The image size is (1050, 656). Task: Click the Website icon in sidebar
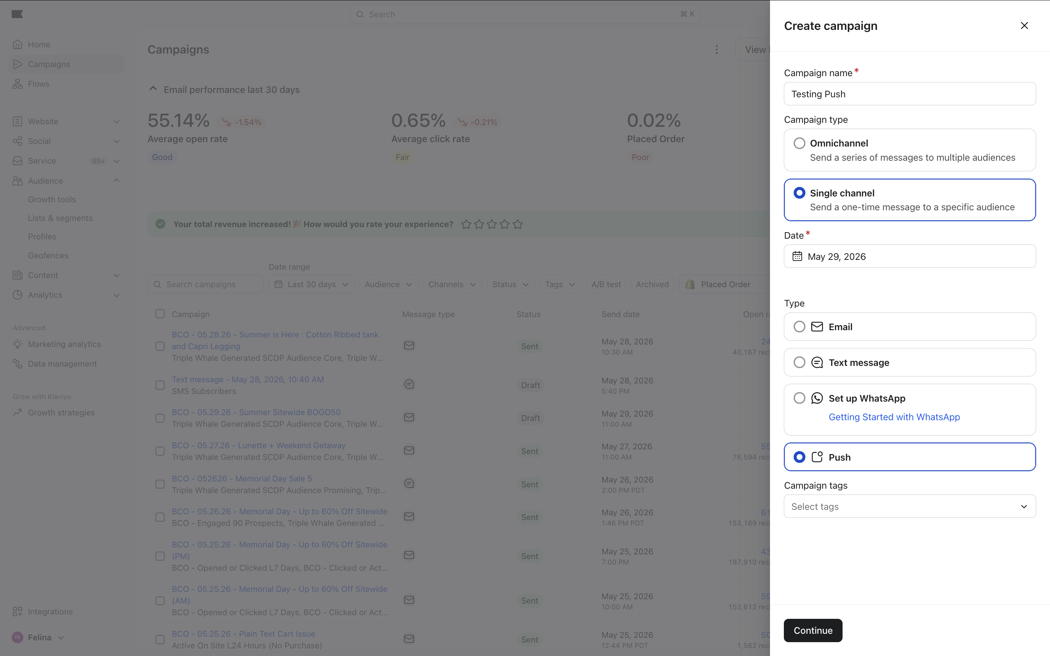[17, 121]
